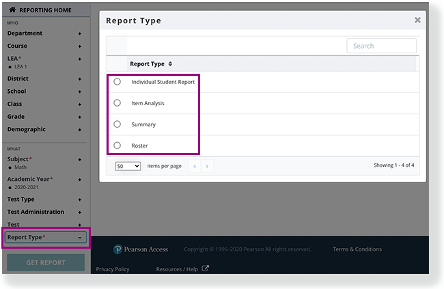Image resolution: width=444 pixels, height=289 pixels.
Task: Click the REPORTING HOME label
Action: [45, 10]
